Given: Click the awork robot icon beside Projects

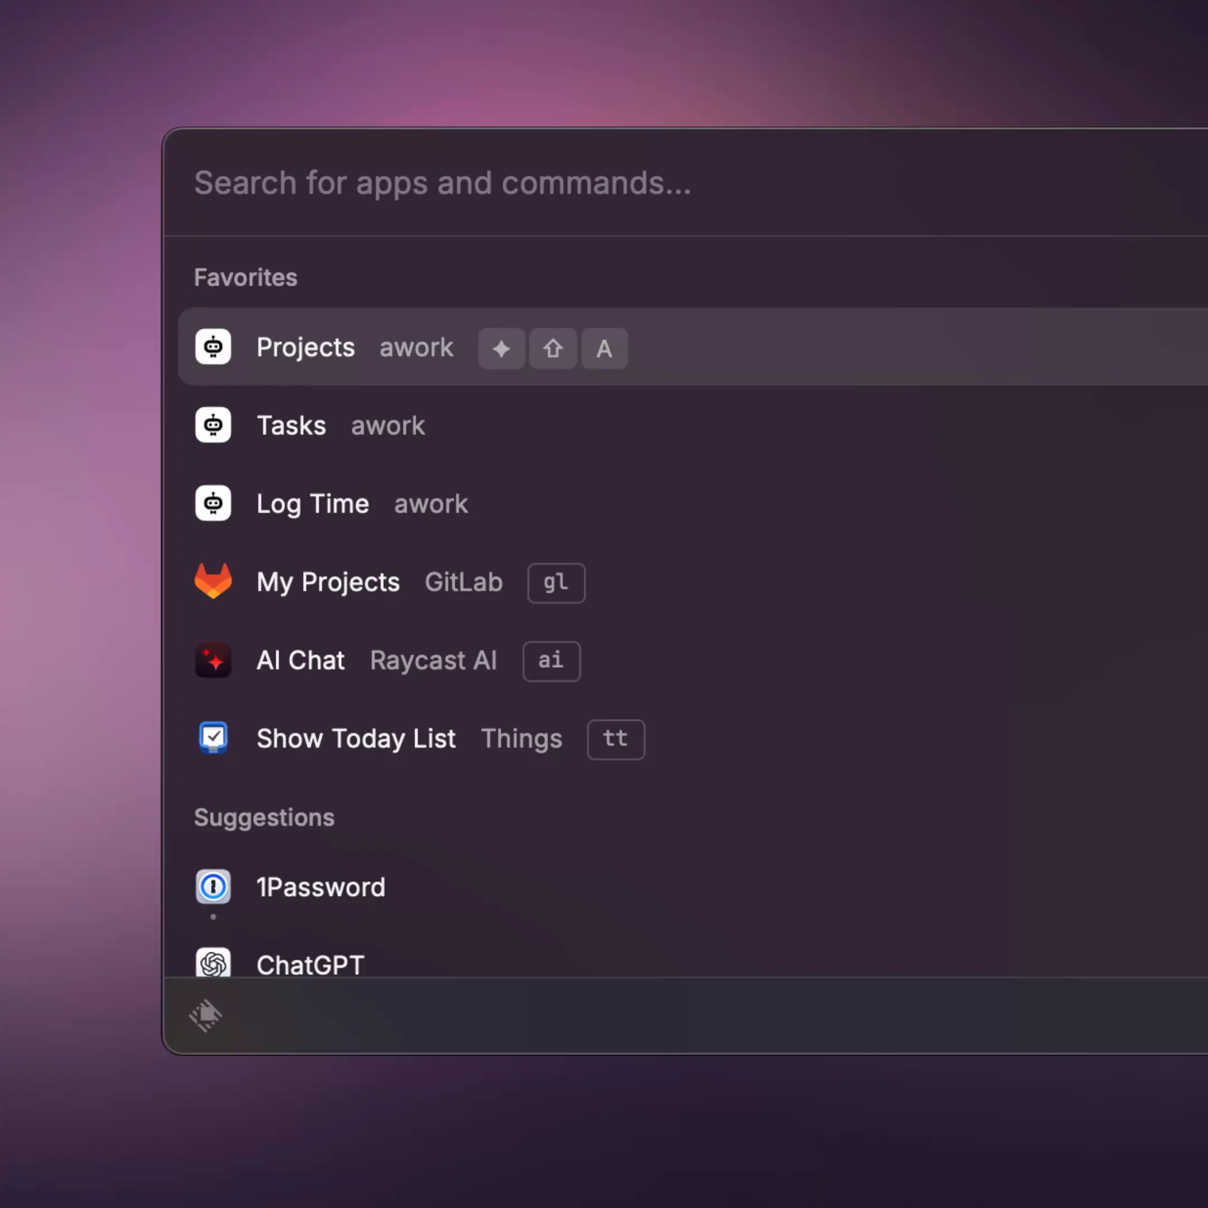Looking at the screenshot, I should (213, 347).
